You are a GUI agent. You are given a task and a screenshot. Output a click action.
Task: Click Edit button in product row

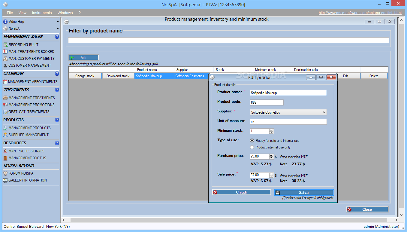point(346,76)
